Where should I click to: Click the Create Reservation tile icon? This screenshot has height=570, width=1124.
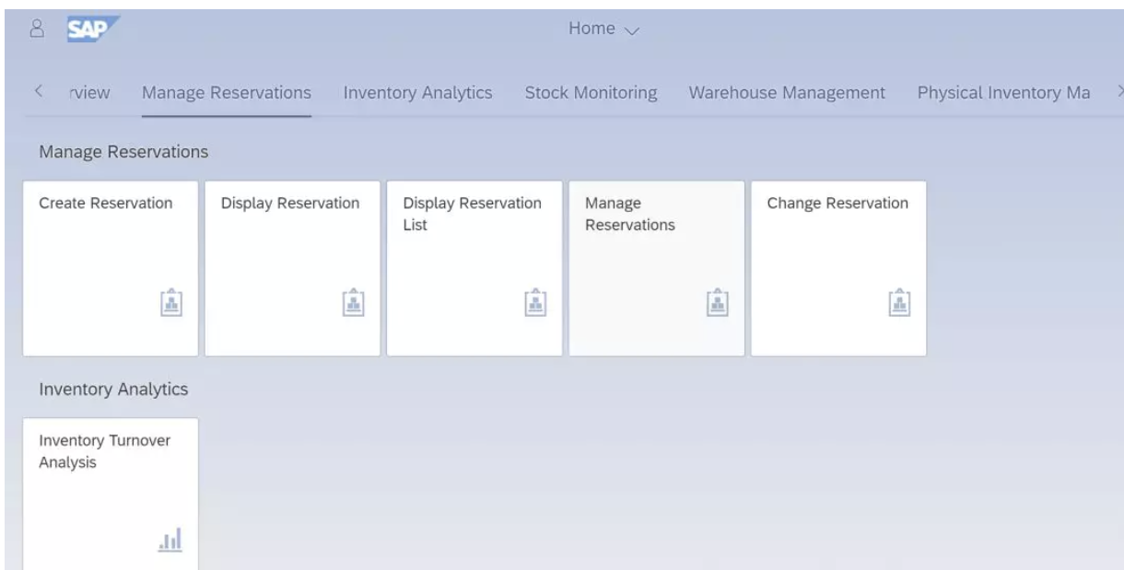click(170, 303)
